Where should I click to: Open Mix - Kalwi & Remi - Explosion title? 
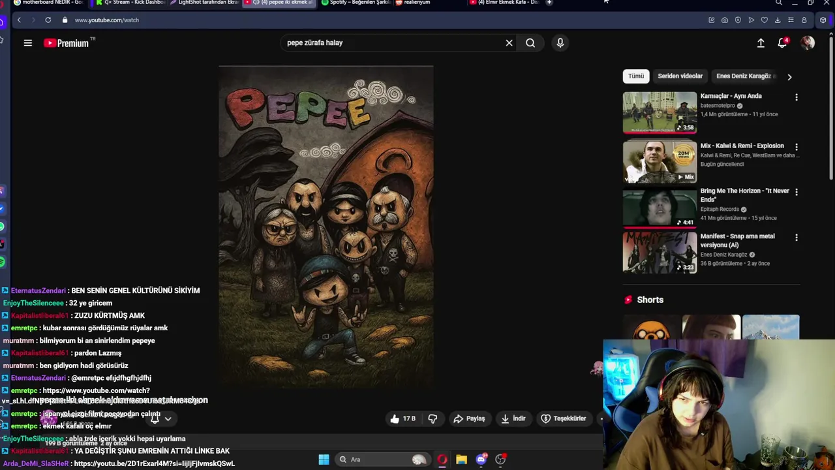point(742,146)
